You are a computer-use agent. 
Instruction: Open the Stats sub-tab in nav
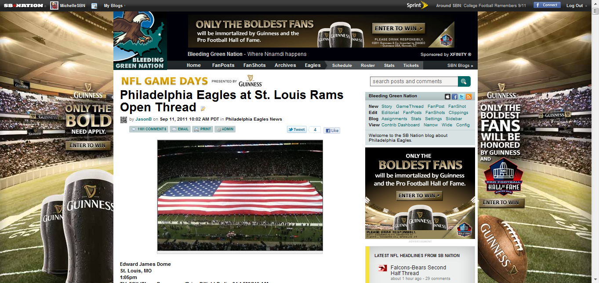click(389, 66)
